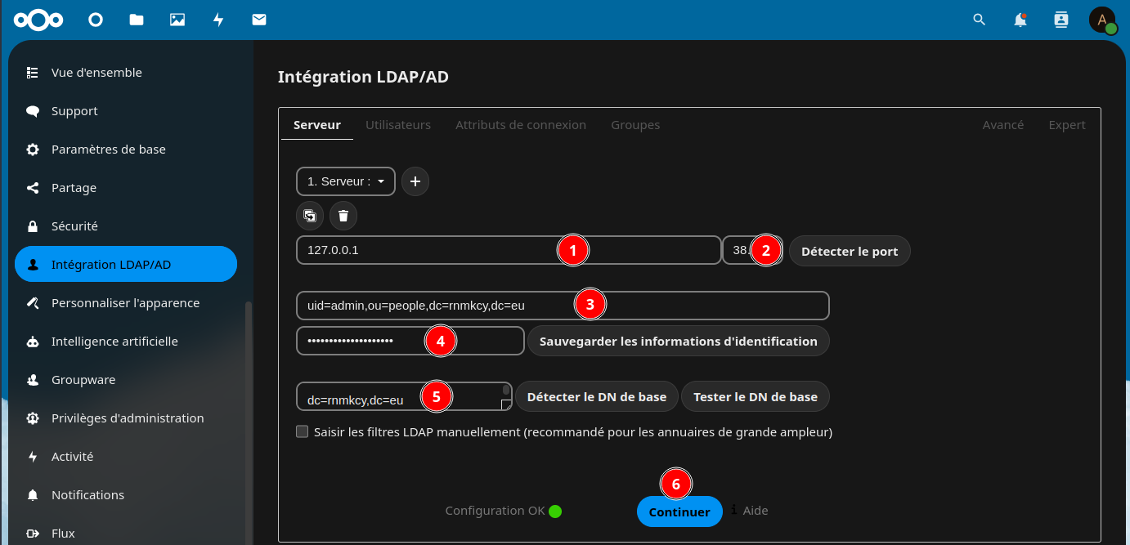Screen dimensions: 1130x545
Task: Switch to the Avancé tab
Action: point(1002,125)
